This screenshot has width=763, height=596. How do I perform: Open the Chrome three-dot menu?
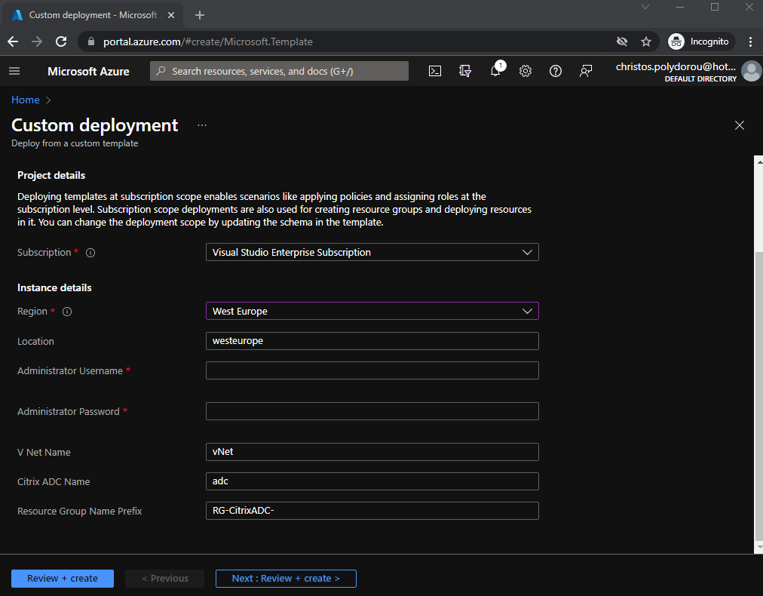coord(750,42)
